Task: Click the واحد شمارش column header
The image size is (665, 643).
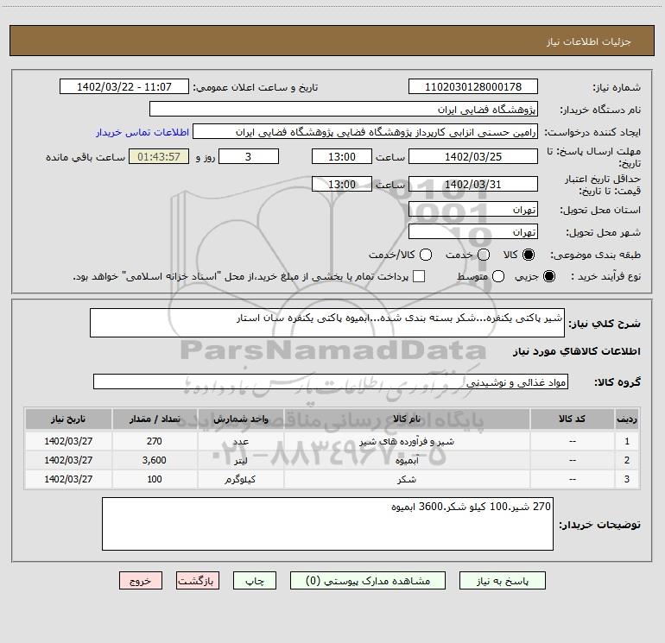Action: pos(240,419)
